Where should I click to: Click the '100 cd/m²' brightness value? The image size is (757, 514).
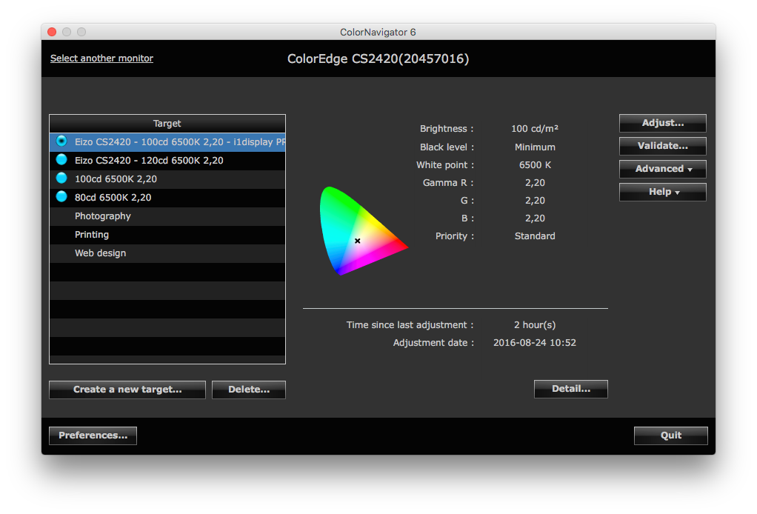535,129
